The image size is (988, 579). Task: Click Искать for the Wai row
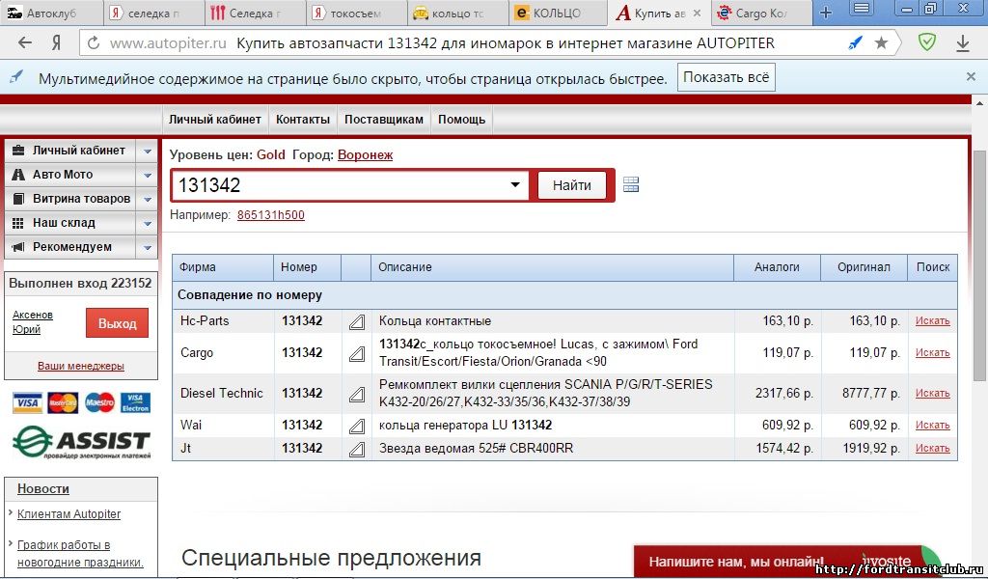pyautogui.click(x=933, y=426)
